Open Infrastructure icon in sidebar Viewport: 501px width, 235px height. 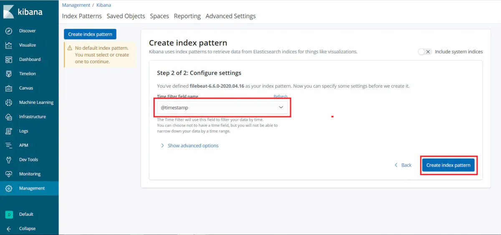coord(9,117)
